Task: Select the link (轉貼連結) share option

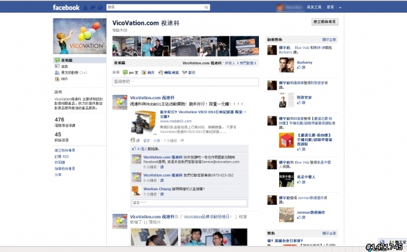Action: (x=169, y=73)
